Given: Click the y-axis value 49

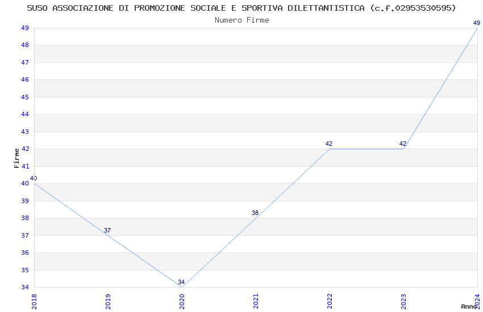Looking at the screenshot, I should [25, 28].
